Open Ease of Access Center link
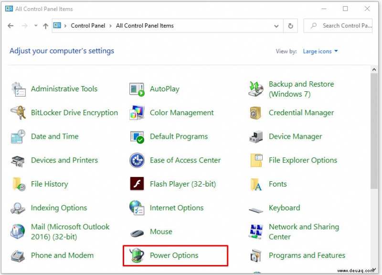 click(185, 160)
